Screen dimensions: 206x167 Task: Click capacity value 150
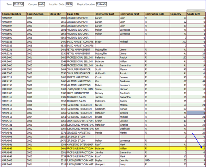pos(184,58)
